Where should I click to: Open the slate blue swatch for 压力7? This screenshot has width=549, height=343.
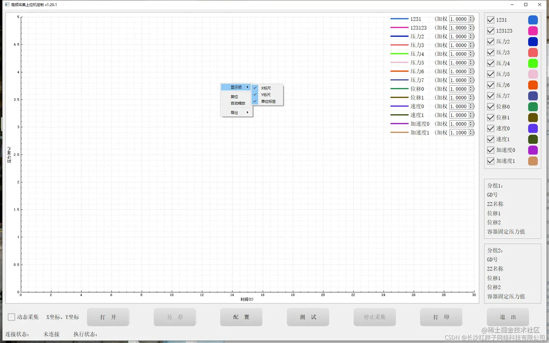tap(533, 96)
